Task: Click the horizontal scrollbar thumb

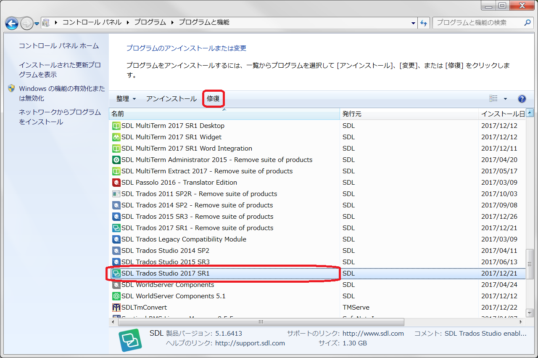Action: point(261,322)
